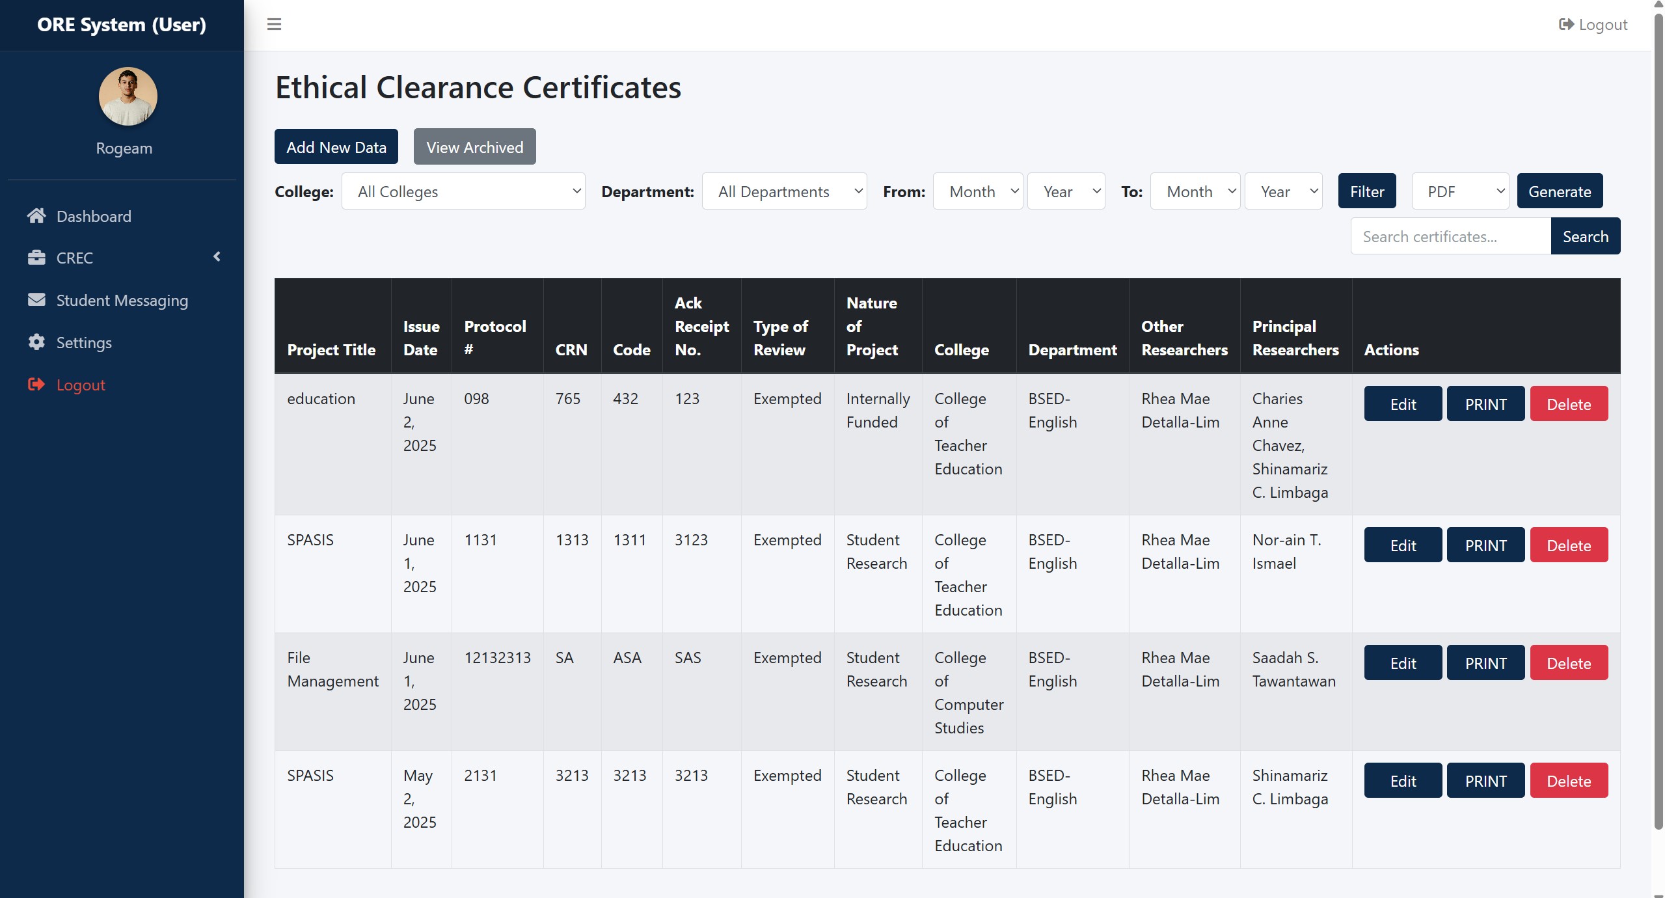The image size is (1665, 898).
Task: Open the All Colleges dropdown
Action: click(x=463, y=191)
